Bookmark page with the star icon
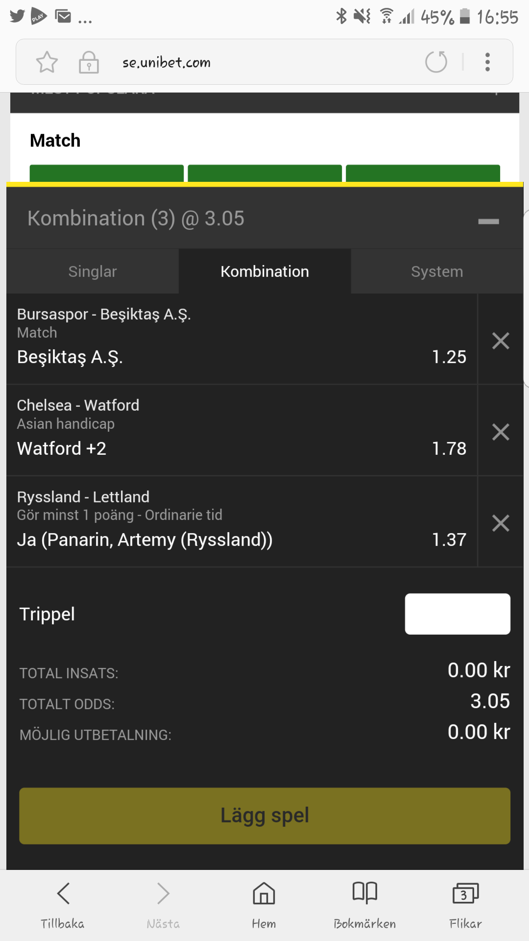This screenshot has width=529, height=941. click(x=47, y=62)
